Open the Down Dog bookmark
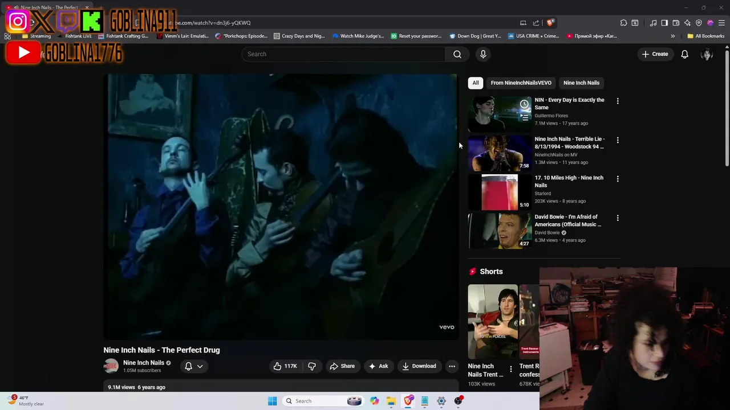 [475, 36]
